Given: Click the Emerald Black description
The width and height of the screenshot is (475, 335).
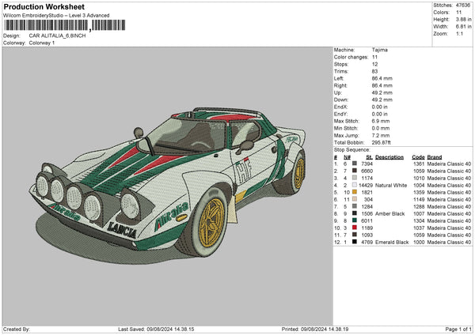Looking at the screenshot, I should (x=392, y=243).
